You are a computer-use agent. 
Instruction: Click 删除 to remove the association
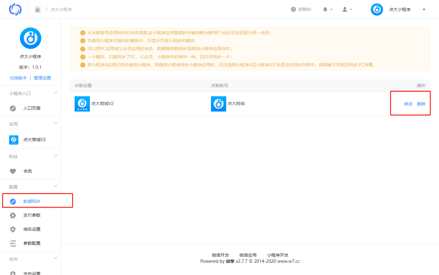point(421,104)
